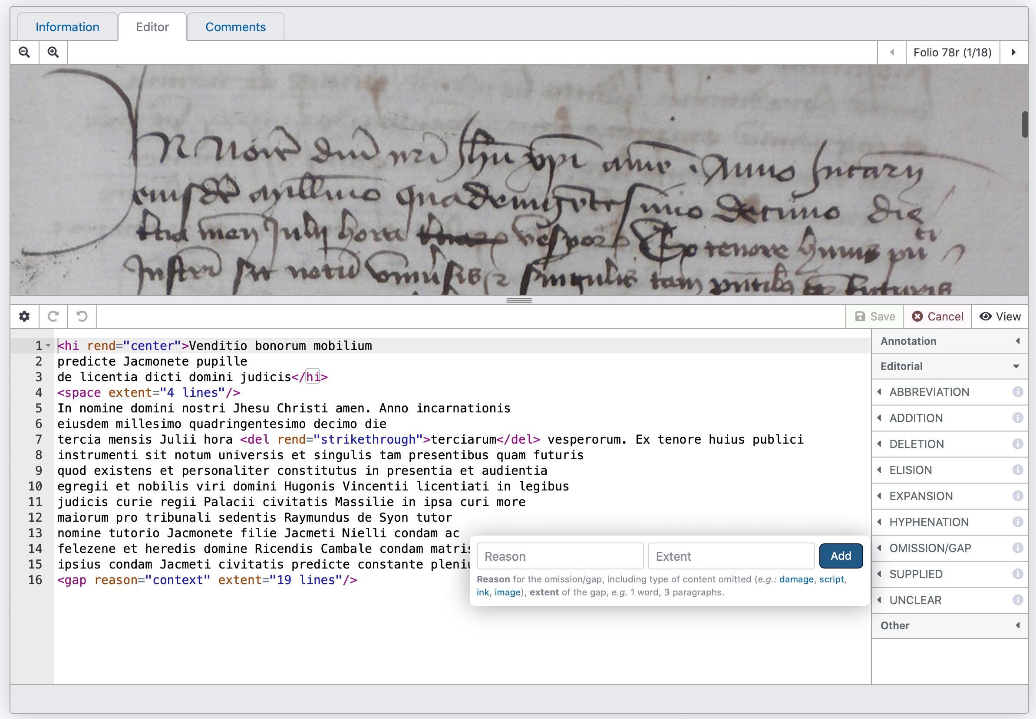Go to previous folio arrow
Viewport: 1036px width, 719px height.
[892, 52]
